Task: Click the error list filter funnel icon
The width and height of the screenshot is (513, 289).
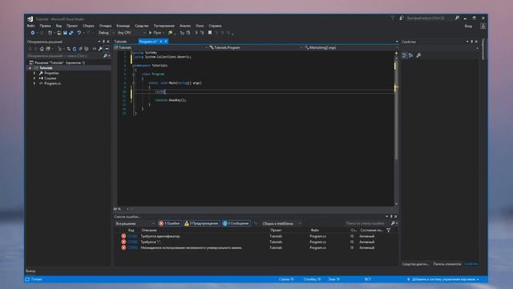Action: point(388,230)
